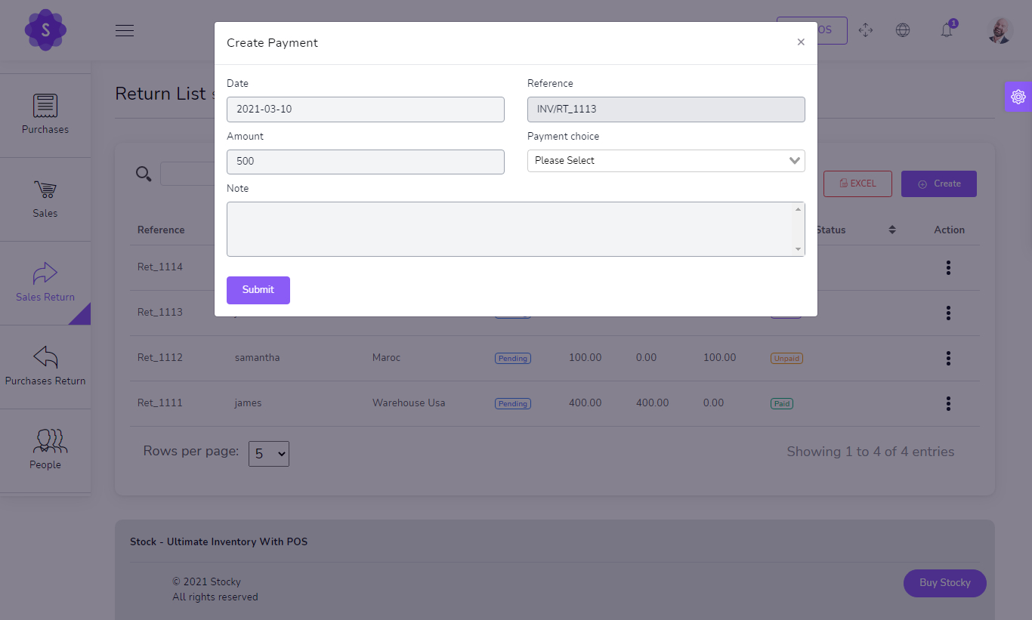Open the action menu for Ret_1111

pyautogui.click(x=948, y=403)
